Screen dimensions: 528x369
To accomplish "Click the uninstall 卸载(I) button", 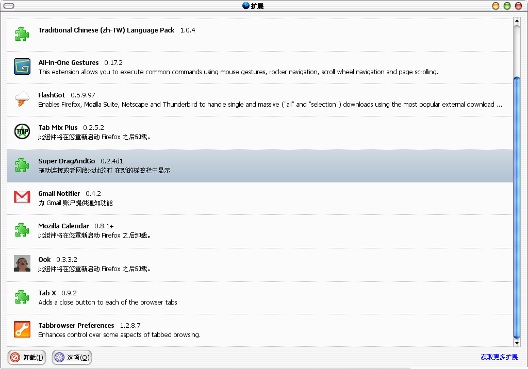I will tap(27, 357).
